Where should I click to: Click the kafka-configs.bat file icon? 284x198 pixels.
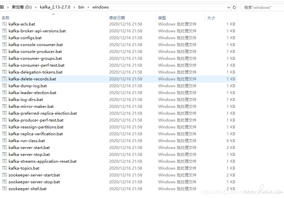5,38
